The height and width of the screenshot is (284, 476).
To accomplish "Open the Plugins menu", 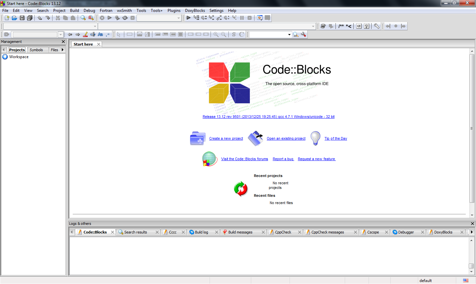I will click(174, 11).
